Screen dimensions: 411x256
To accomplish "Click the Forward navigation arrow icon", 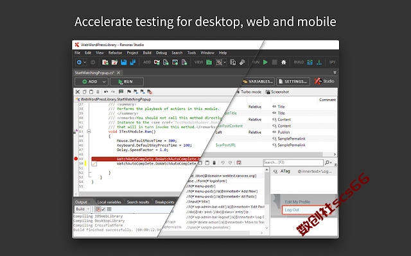I will click(92, 62).
